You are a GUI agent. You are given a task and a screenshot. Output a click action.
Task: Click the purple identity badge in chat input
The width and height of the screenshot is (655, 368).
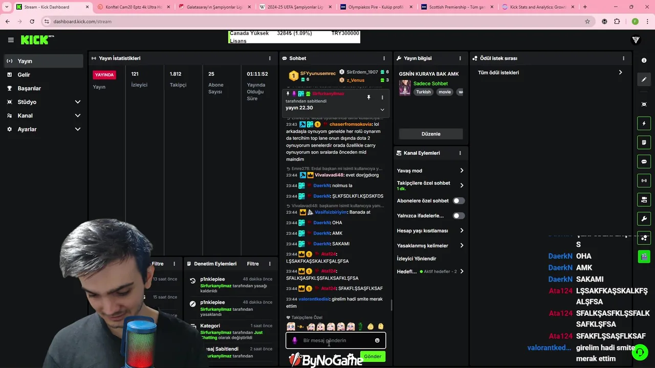[x=294, y=340]
